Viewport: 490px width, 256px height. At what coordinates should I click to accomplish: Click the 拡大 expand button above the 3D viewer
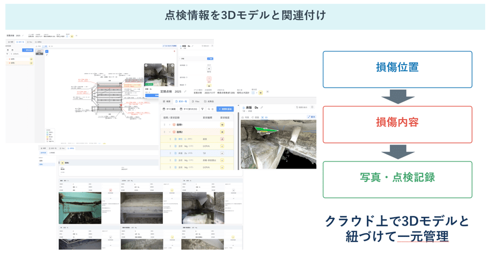pos(311,117)
